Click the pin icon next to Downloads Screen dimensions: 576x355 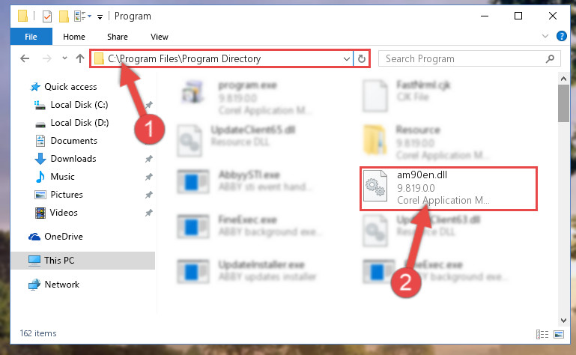click(148, 159)
